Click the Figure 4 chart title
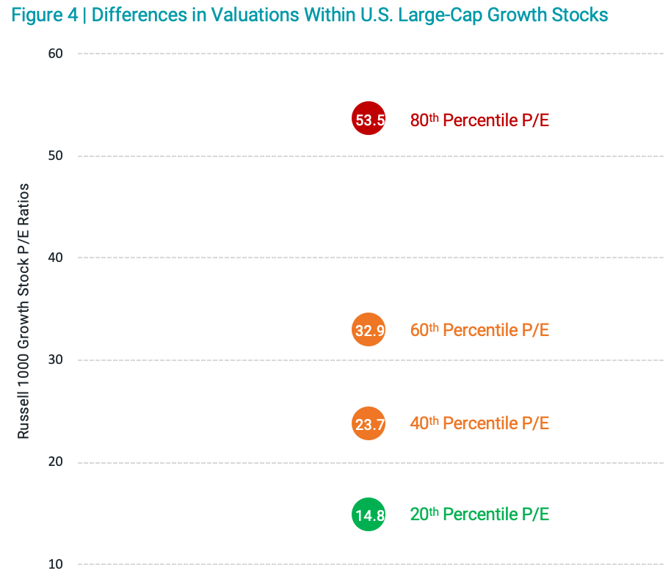This screenshot has height=587, width=671. click(310, 15)
